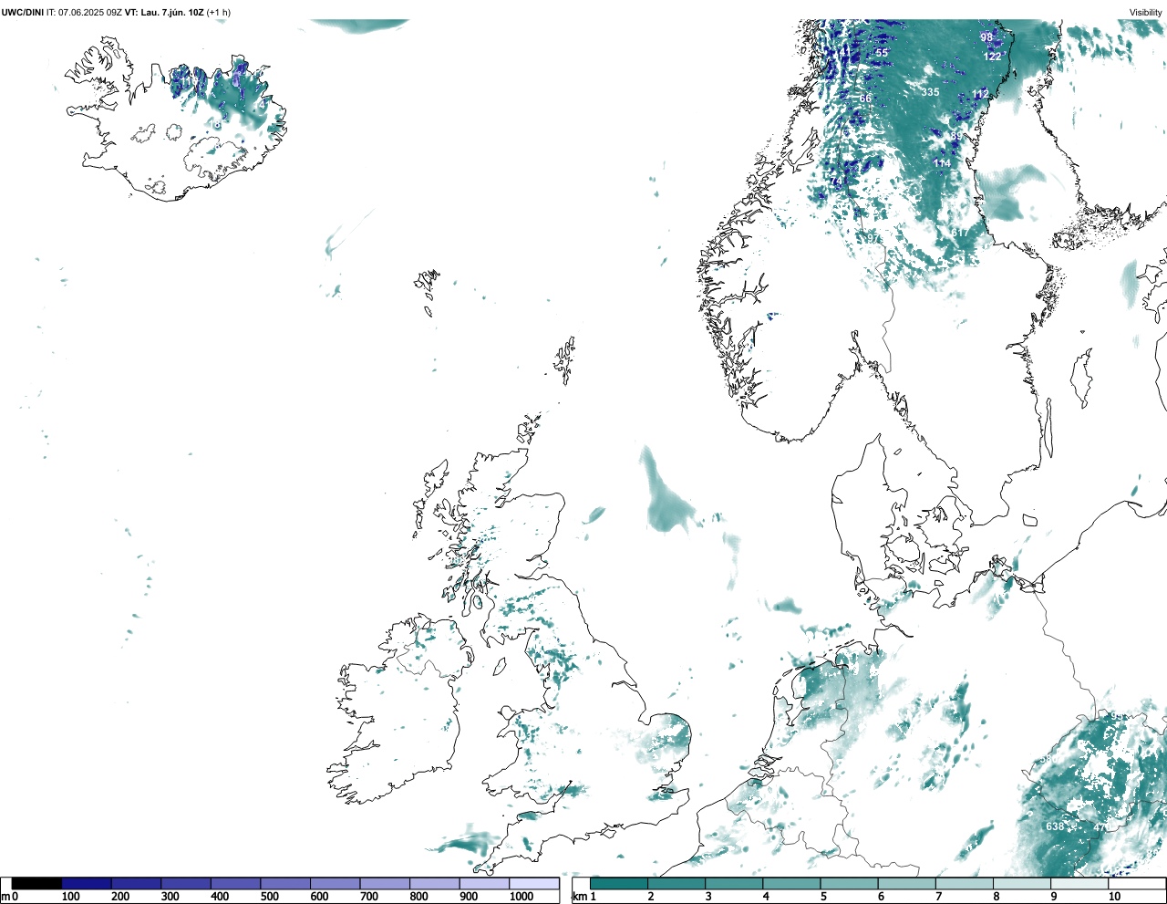Select the 9–10 km pale legend swatch
1167x904 pixels.
[1080, 883]
